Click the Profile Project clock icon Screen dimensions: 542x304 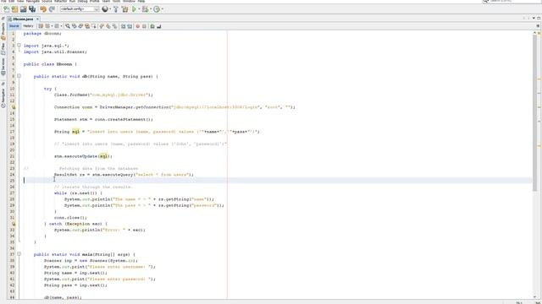coord(157,9)
